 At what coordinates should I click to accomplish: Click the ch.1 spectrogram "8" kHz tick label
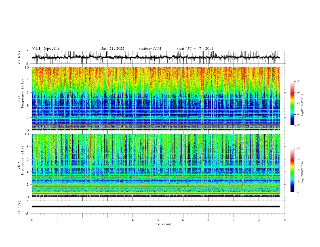28,80
